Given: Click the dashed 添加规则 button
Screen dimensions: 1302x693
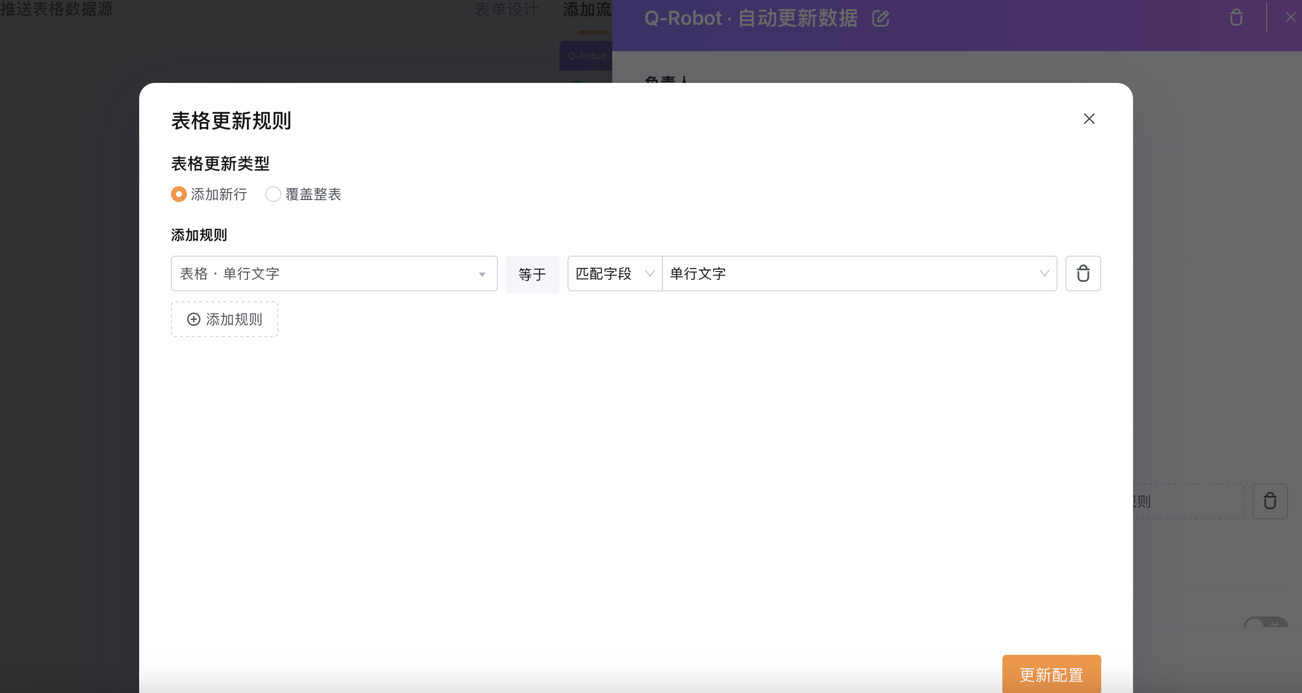Looking at the screenshot, I should [225, 320].
